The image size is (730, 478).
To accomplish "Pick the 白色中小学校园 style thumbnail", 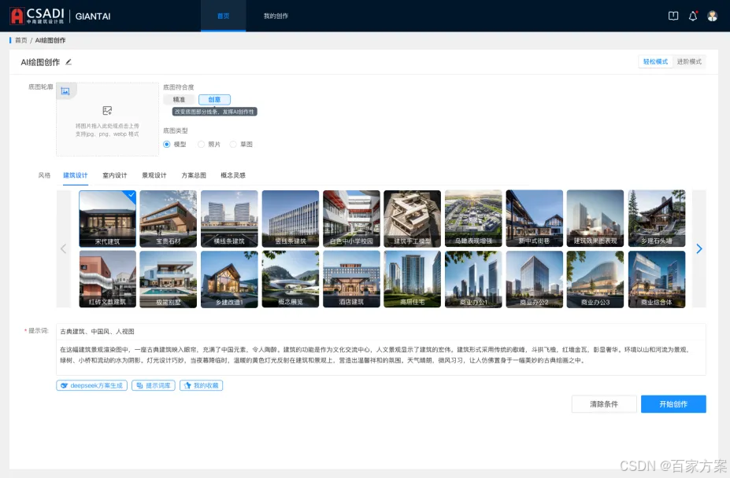I will 351,219.
